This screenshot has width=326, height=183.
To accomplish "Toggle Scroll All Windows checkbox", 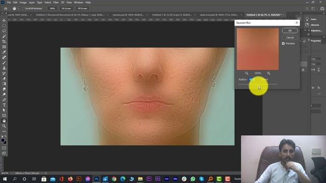I will [23, 9].
